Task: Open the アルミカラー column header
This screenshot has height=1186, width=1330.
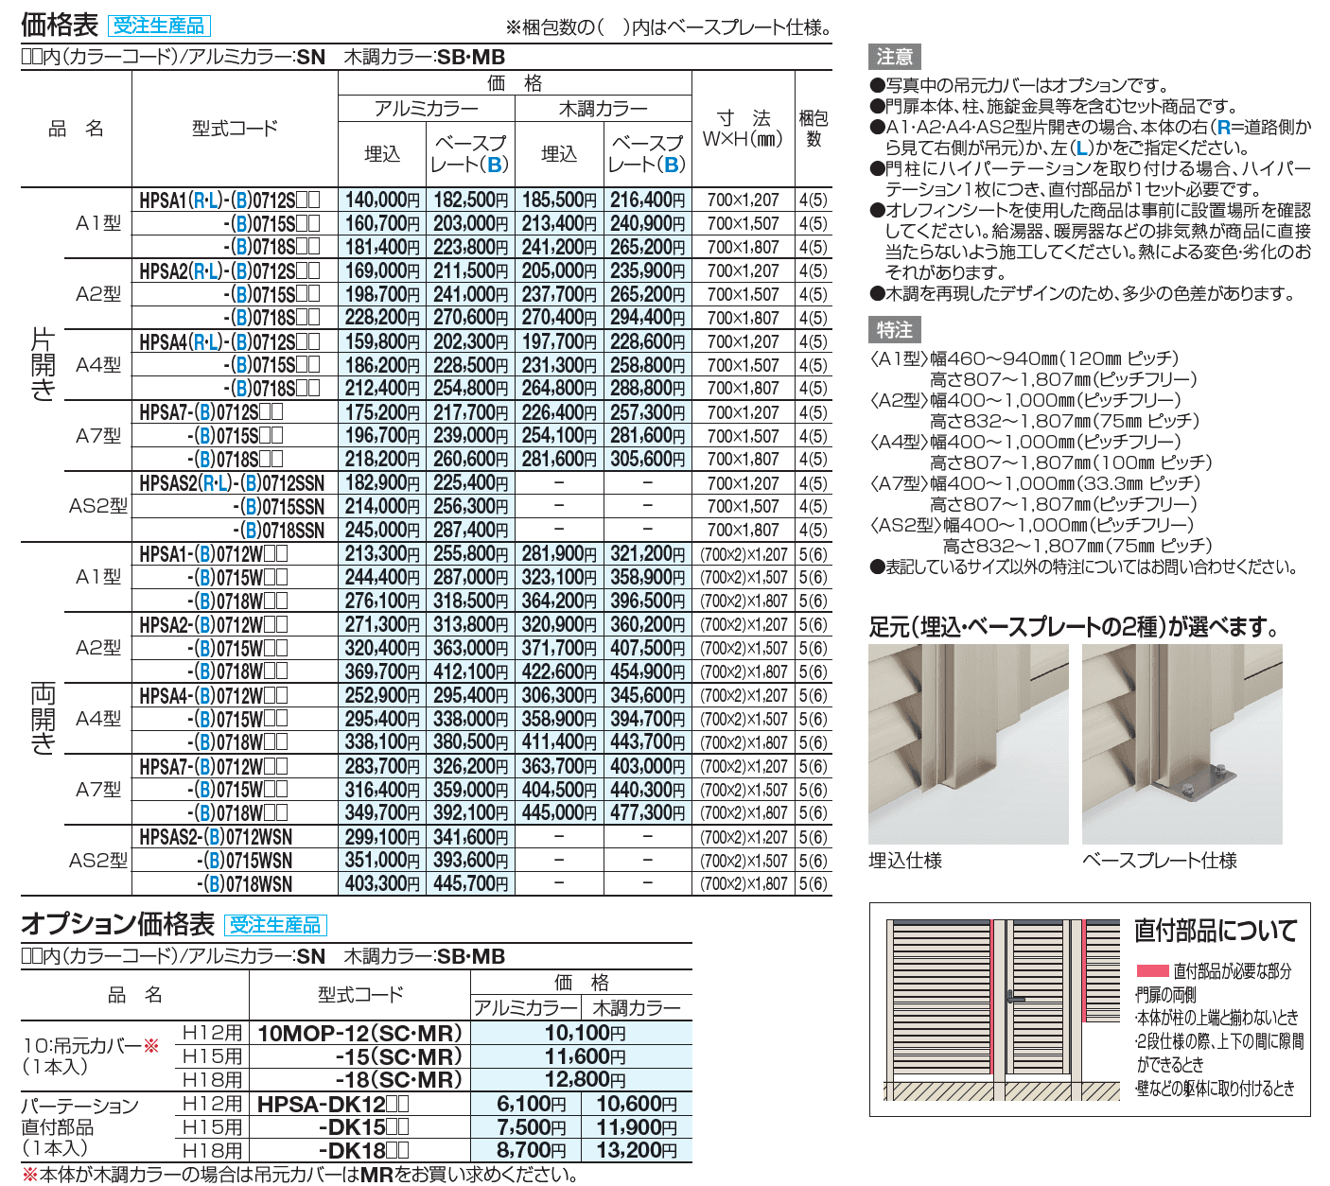Action: tap(425, 107)
